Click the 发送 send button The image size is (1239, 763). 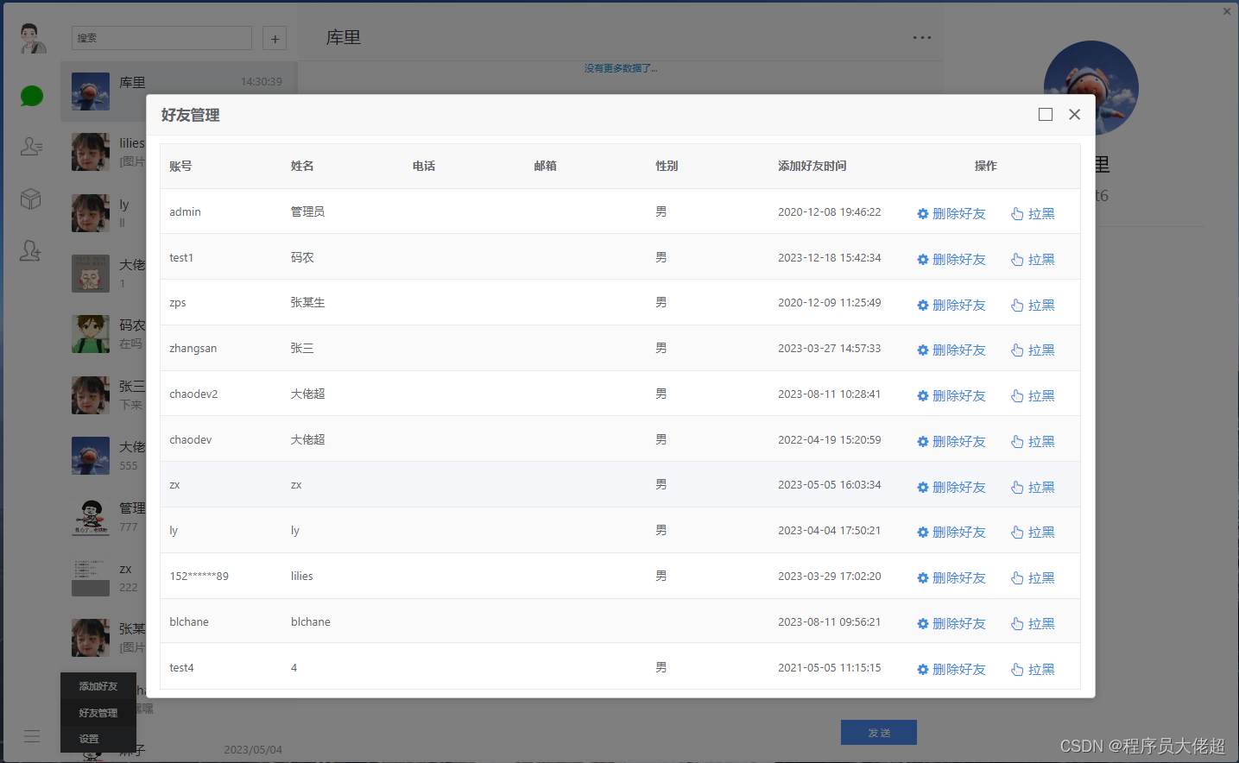point(879,733)
